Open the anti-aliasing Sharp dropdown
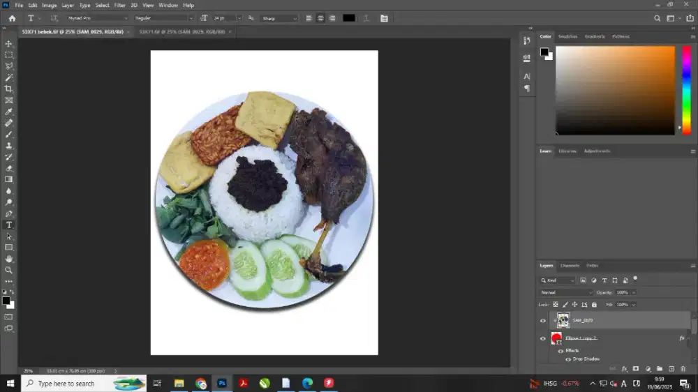The image size is (698, 392). 279,18
